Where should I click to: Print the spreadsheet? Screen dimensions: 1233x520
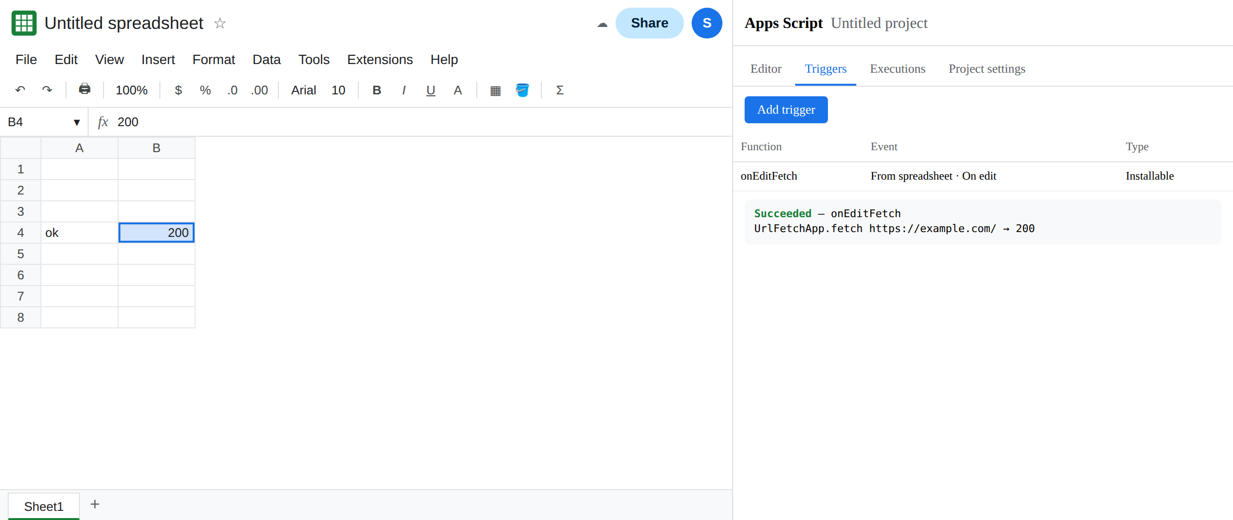tap(85, 89)
